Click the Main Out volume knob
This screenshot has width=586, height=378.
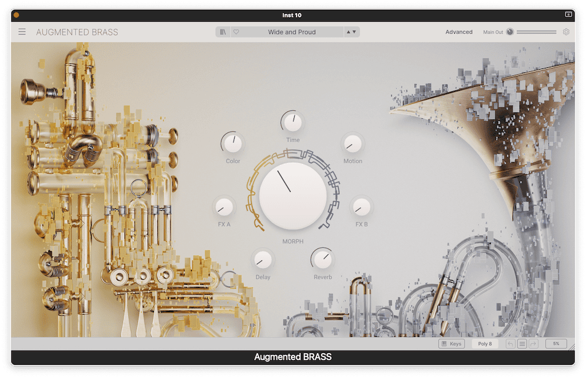(510, 32)
